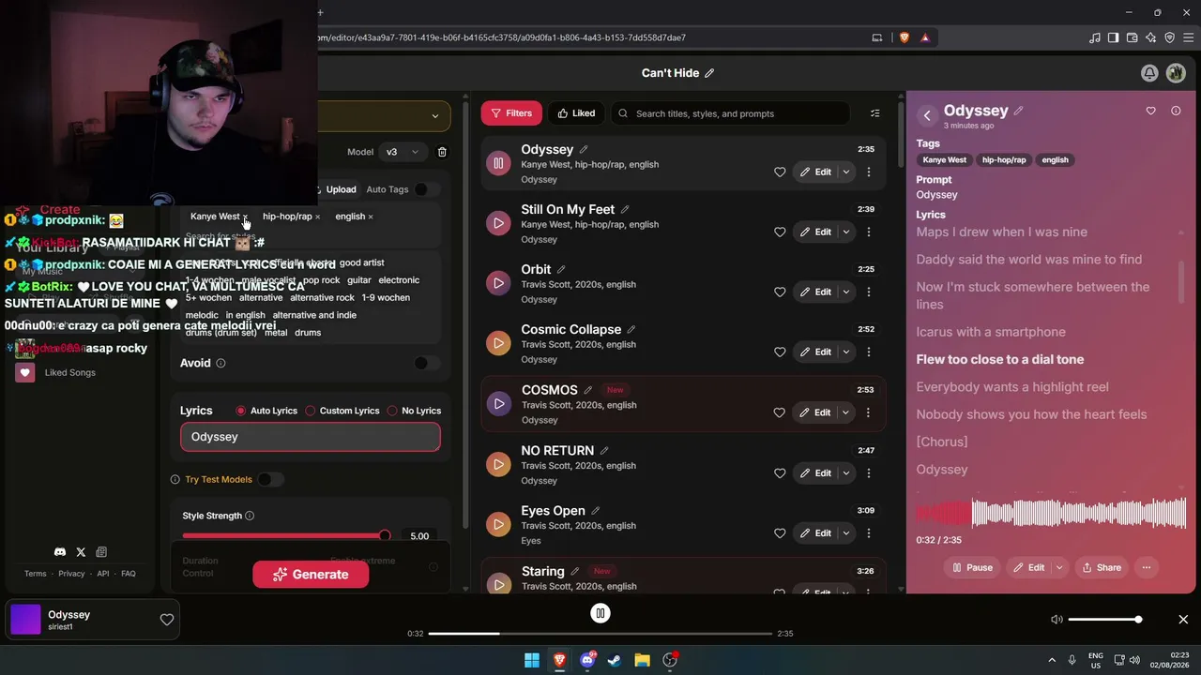This screenshot has height=675, width=1201.
Task: Remove the Kanye West style tag
Action: [245, 217]
